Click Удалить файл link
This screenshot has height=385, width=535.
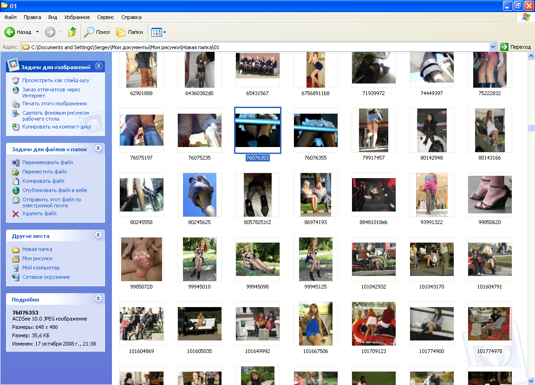click(39, 214)
